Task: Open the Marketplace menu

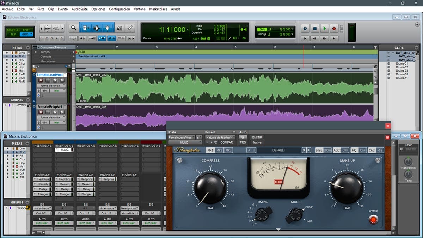Action: [x=158, y=9]
